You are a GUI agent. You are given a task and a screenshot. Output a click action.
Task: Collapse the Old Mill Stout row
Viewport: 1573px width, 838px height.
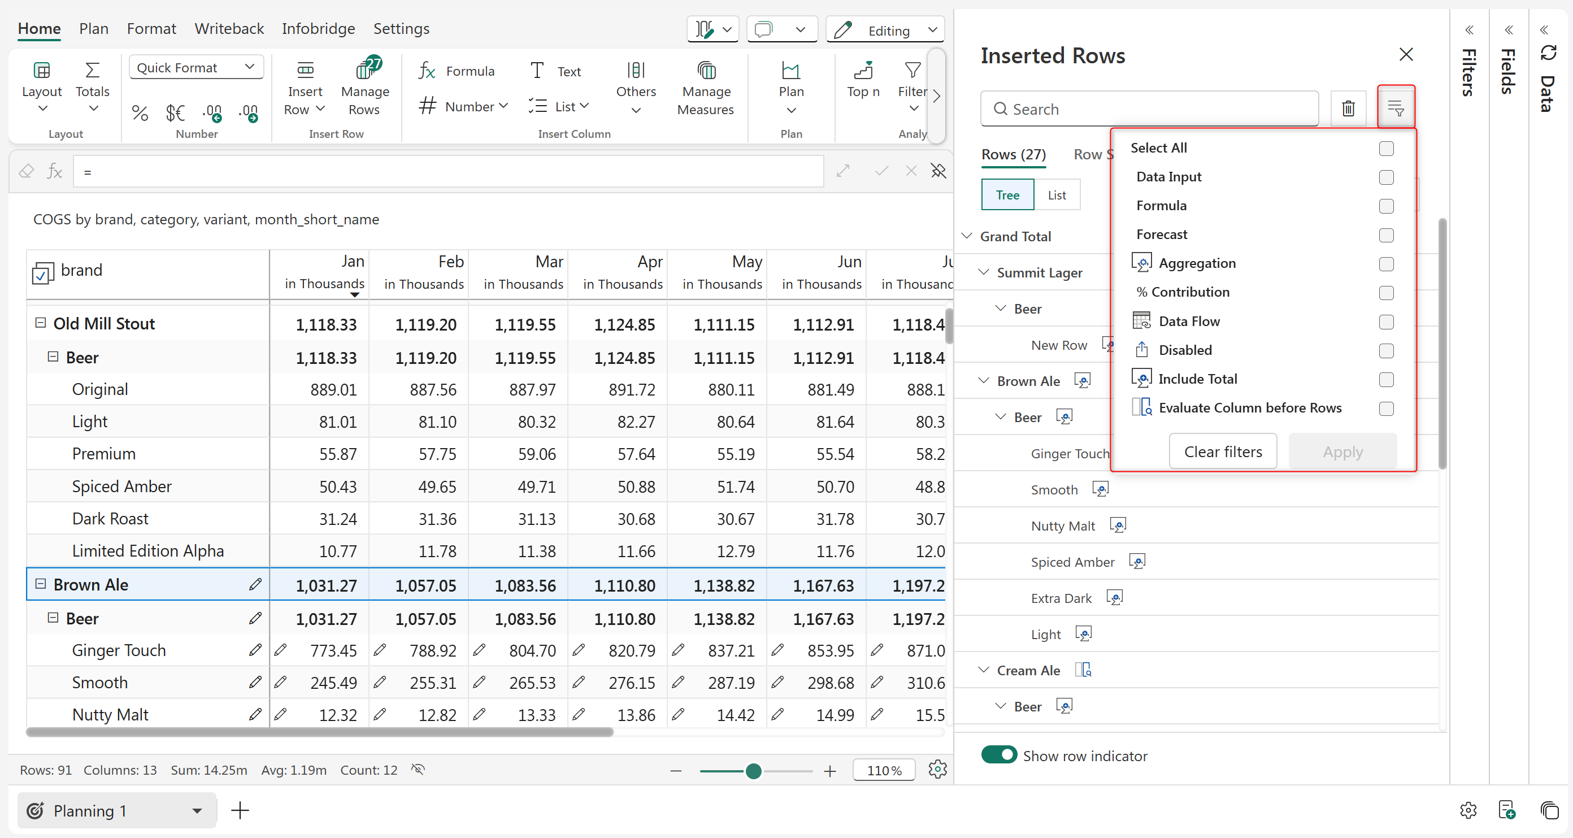click(40, 323)
